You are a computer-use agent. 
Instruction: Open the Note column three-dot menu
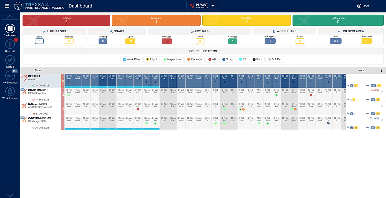(381, 70)
